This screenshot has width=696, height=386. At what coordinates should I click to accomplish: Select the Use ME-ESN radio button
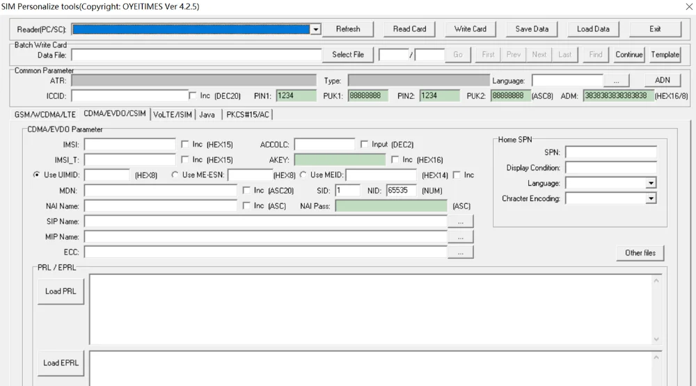coord(175,175)
